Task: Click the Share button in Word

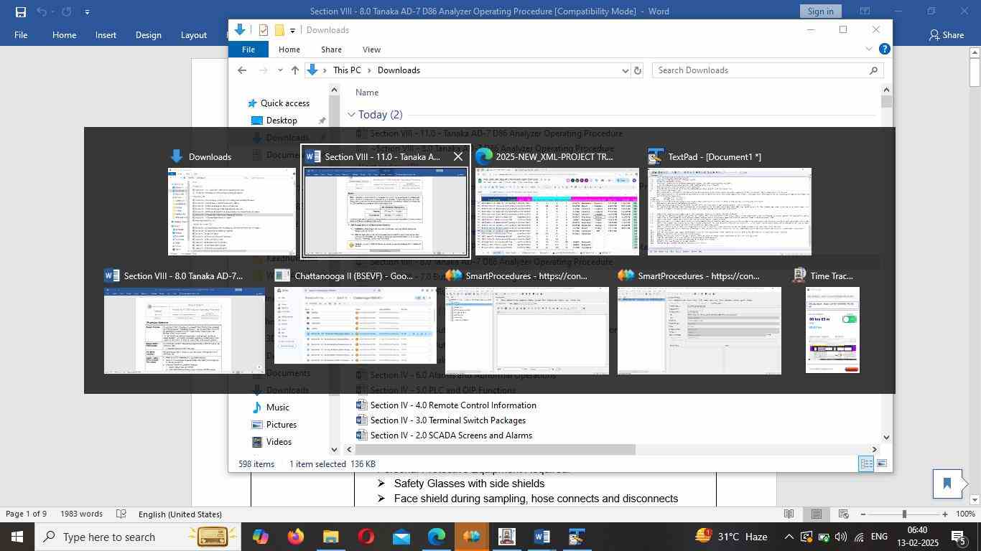Action: (x=947, y=34)
